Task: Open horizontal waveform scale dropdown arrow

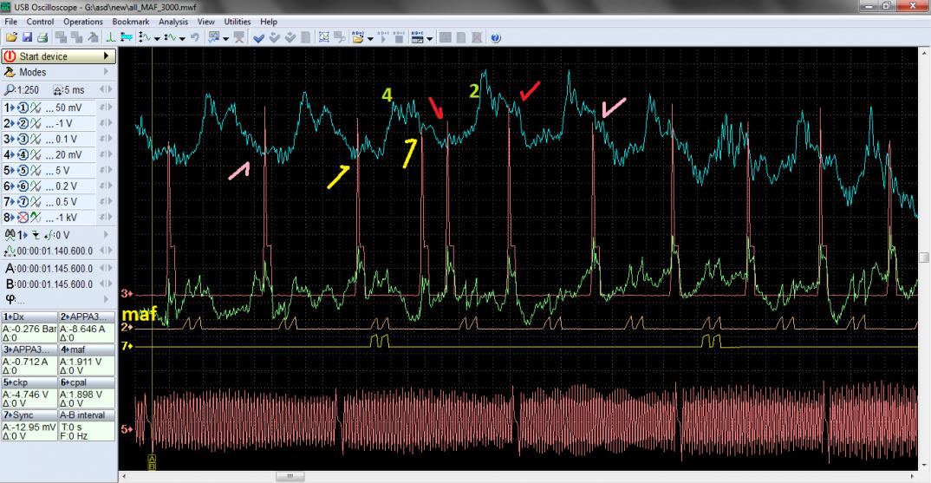Action: tap(182, 39)
